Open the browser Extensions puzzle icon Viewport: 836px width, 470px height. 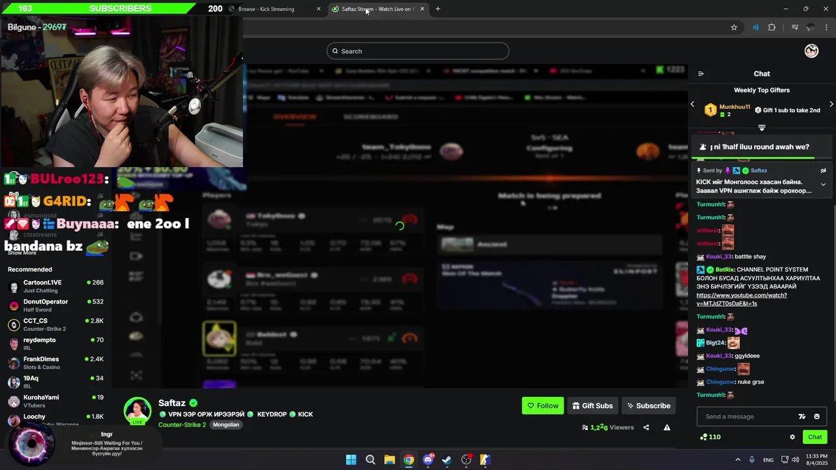(772, 27)
